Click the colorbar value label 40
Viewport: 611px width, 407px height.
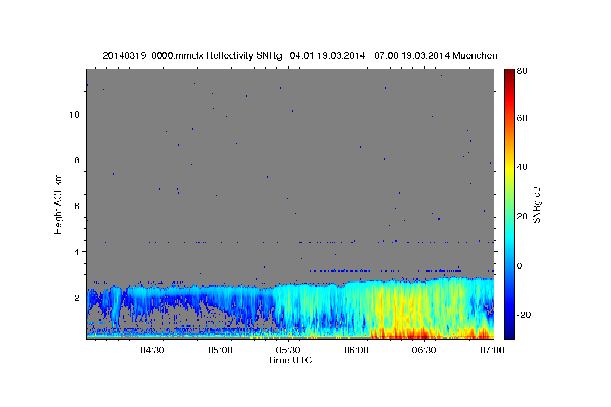pyautogui.click(x=522, y=167)
